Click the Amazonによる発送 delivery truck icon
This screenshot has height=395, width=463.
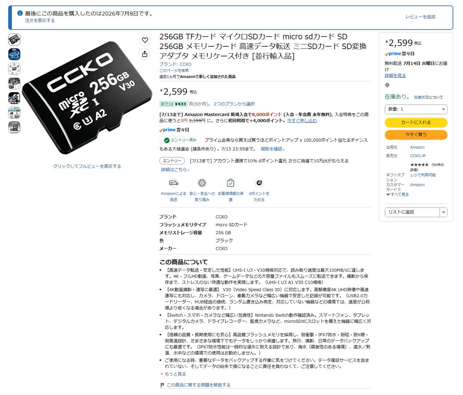(174, 183)
